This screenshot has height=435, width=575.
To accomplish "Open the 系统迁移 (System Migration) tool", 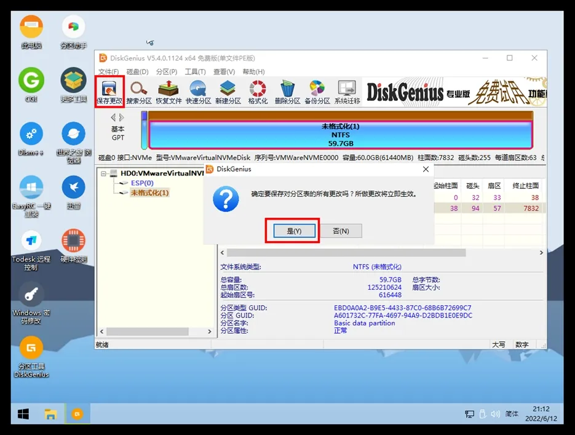I will click(347, 92).
